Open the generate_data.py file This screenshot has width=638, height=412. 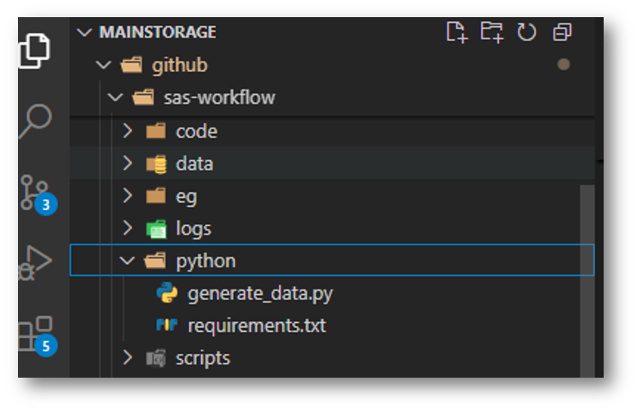[x=259, y=293]
